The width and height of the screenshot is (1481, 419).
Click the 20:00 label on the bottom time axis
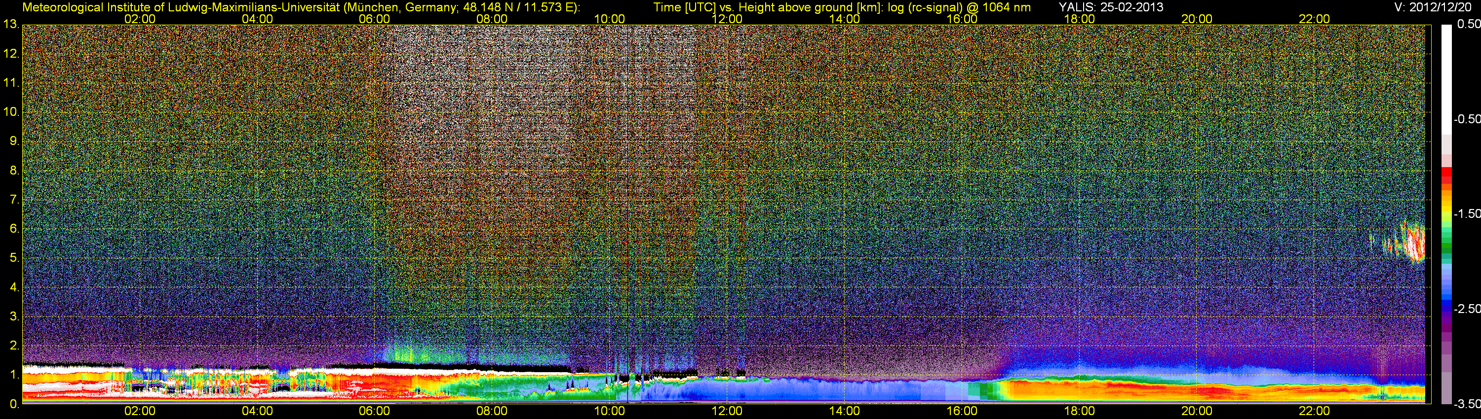[1197, 411]
